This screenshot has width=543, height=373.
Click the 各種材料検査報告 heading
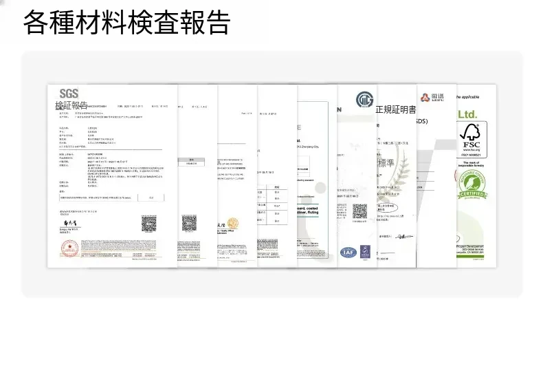(126, 23)
